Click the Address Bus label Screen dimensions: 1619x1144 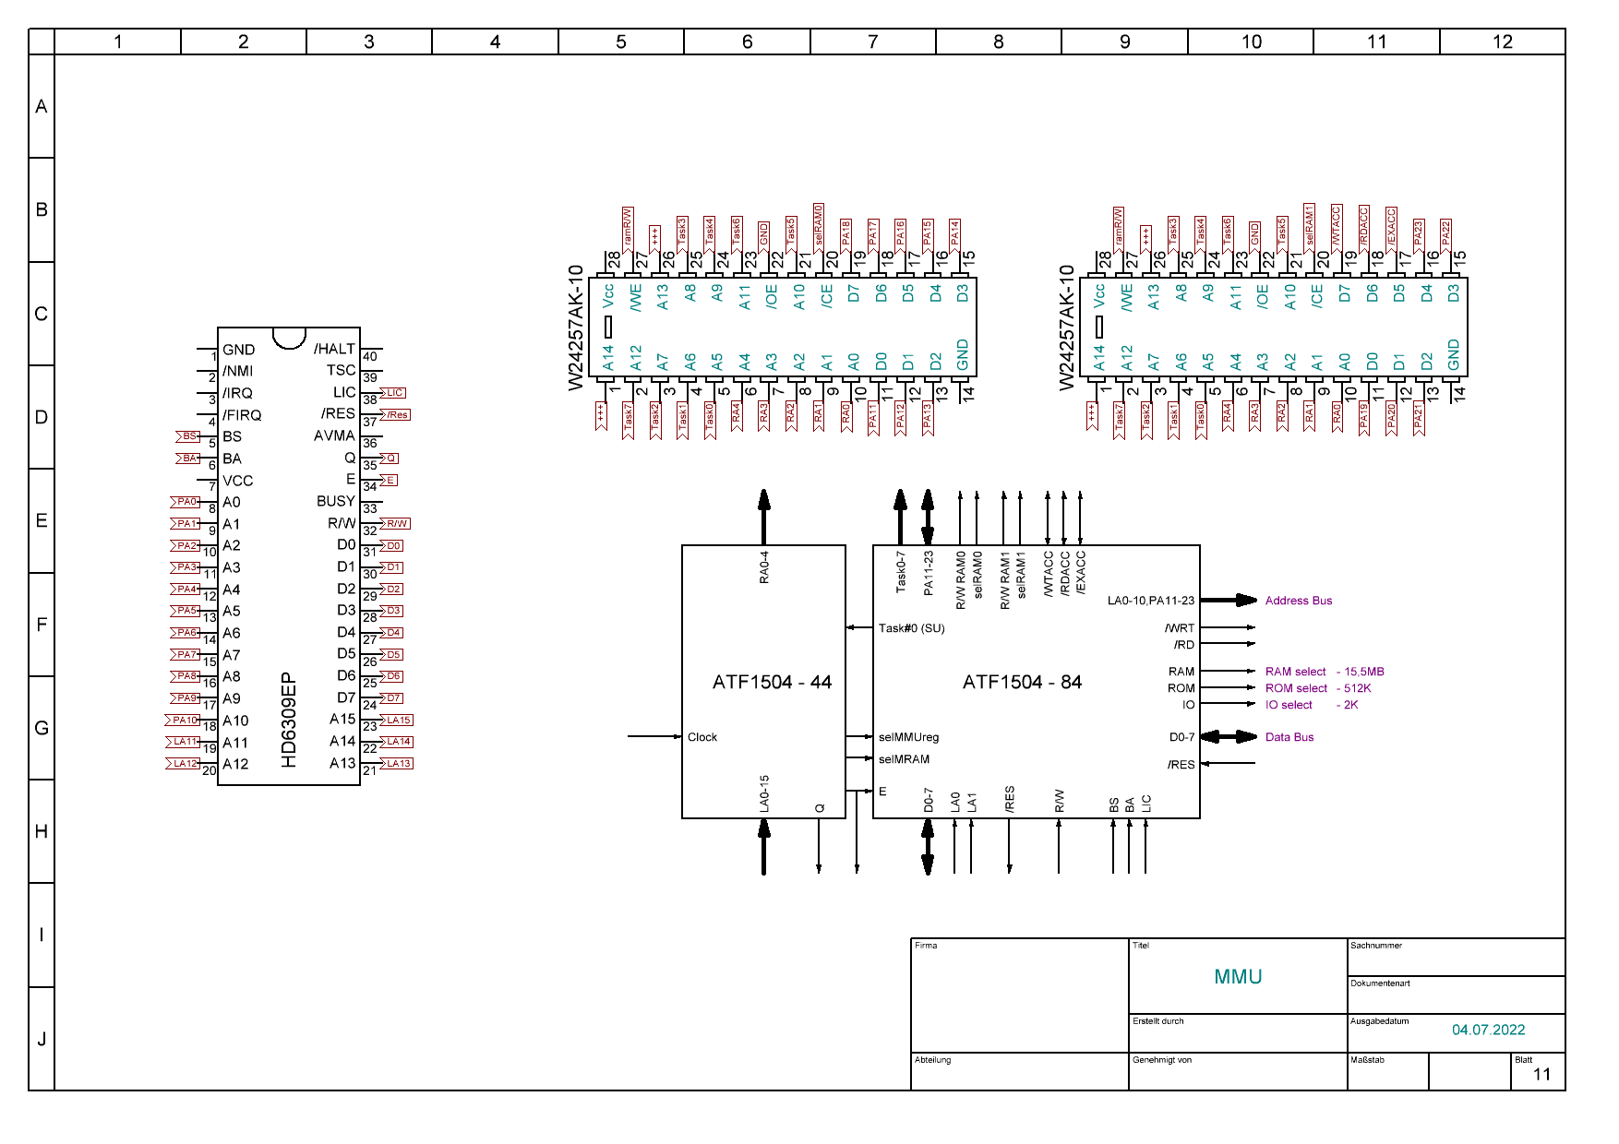pyautogui.click(x=1298, y=601)
